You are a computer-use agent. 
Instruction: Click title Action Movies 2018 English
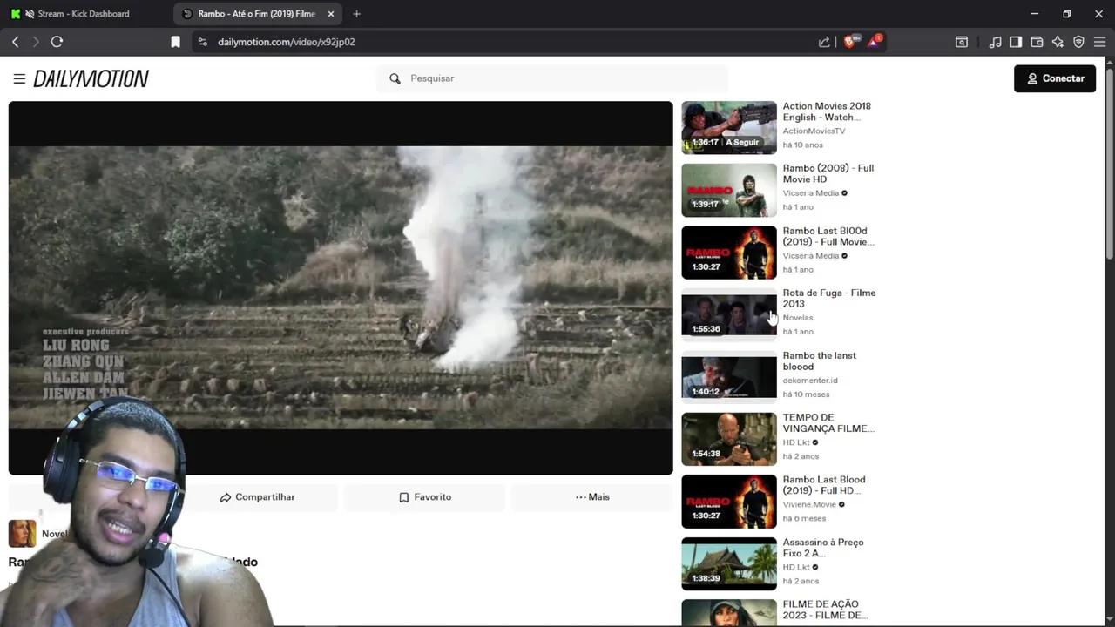tap(827, 111)
